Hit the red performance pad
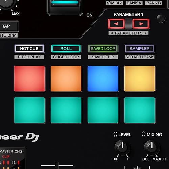 (x=29, y=79)
